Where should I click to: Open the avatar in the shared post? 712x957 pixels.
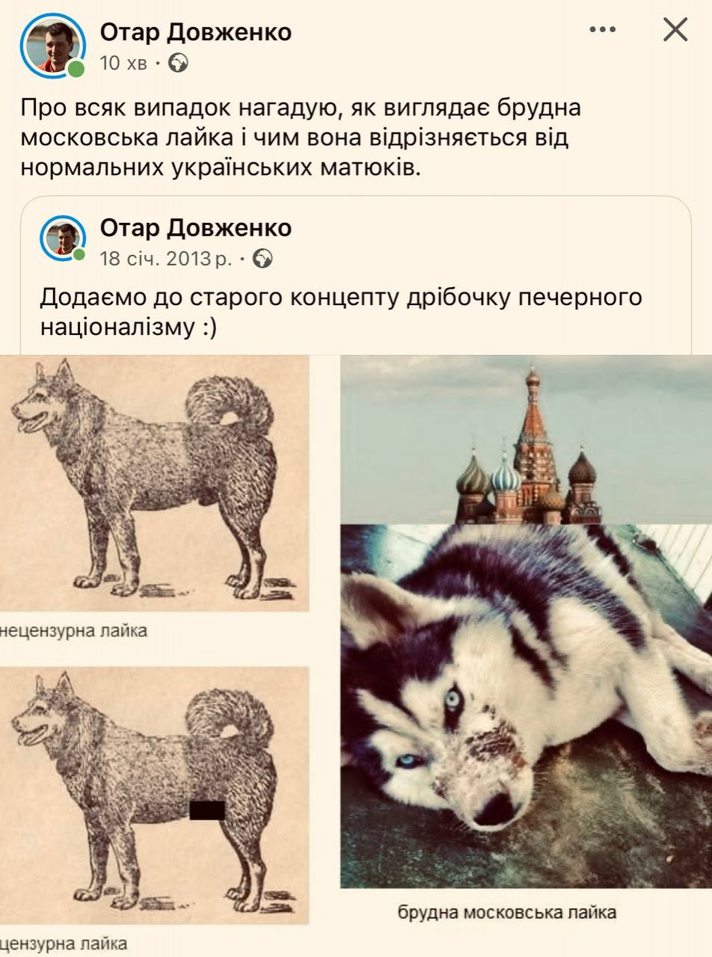(62, 238)
